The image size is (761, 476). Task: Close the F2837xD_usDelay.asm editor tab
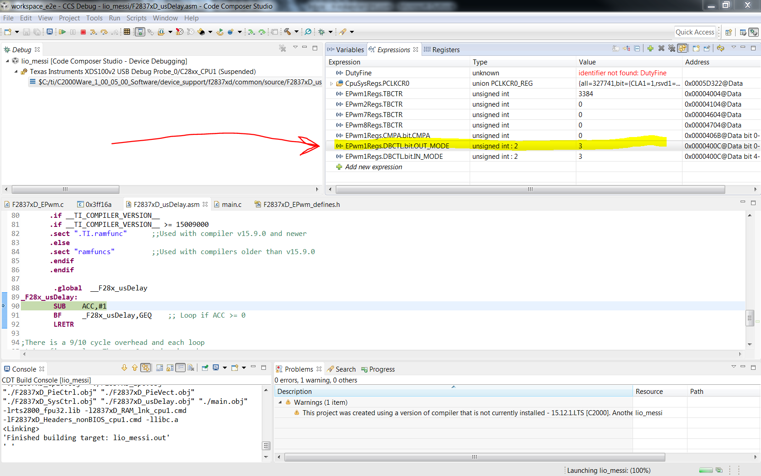(205, 205)
